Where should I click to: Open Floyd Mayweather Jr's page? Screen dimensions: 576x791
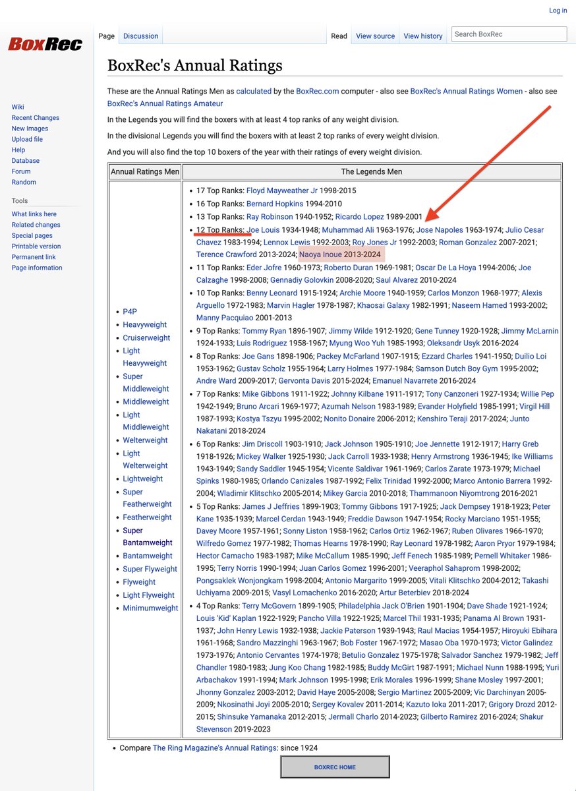[x=282, y=191]
